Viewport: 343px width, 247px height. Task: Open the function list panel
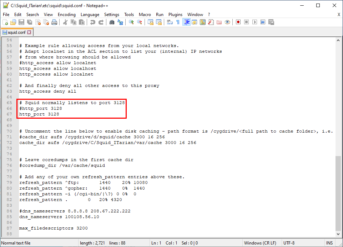pos(211,22)
